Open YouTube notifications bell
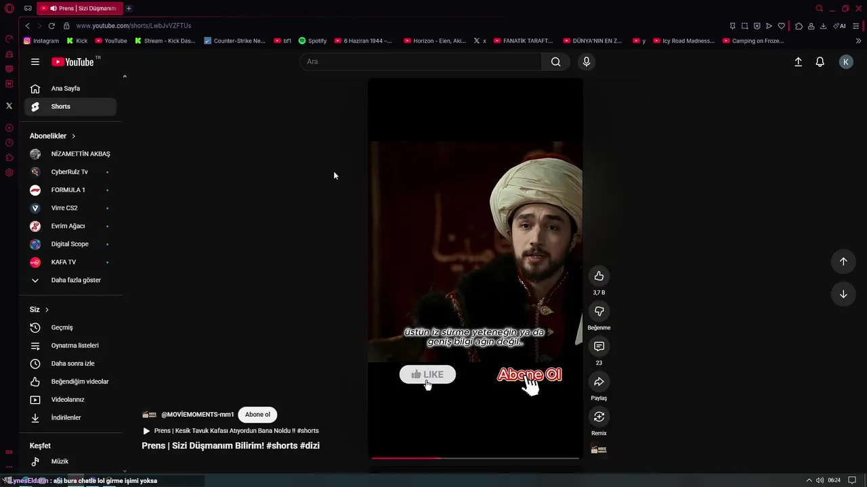This screenshot has height=487, width=867. click(820, 62)
